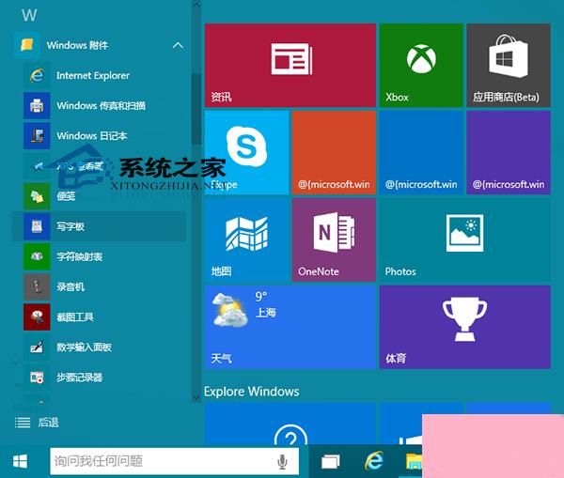Click the letter W section header
Viewport: 564px width, 478px height.
click(x=29, y=15)
